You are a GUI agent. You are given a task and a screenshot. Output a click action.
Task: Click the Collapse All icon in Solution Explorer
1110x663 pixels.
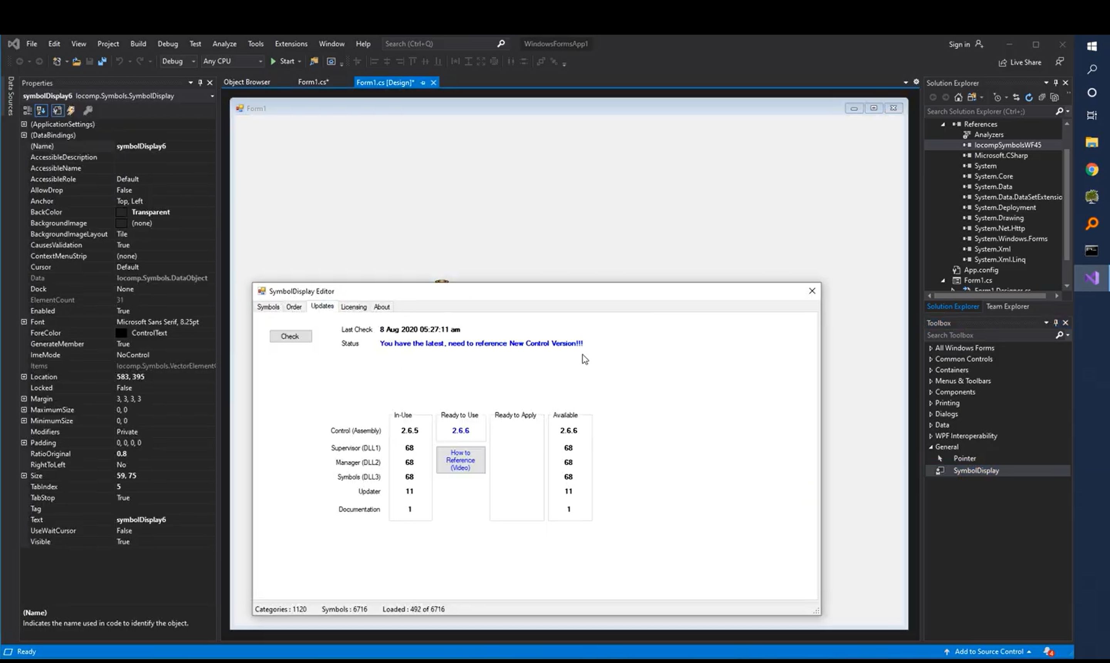(x=1042, y=98)
